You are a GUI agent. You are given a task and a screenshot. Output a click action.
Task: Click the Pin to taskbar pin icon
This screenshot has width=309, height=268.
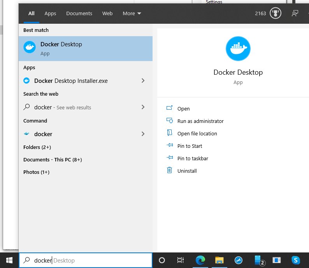pos(169,158)
